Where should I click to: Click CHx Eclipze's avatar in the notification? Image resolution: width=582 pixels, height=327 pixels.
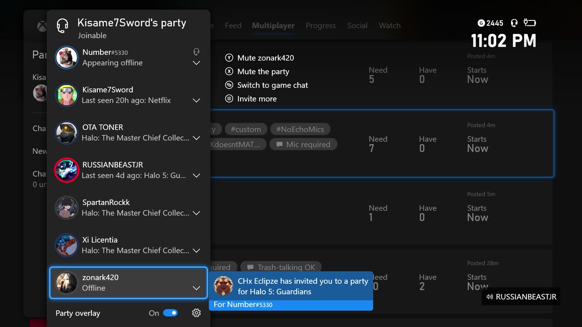tap(223, 286)
